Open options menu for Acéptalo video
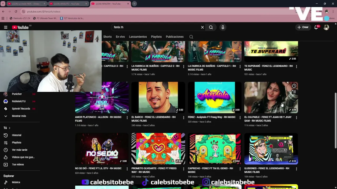The image size is (337, 189). point(240,118)
